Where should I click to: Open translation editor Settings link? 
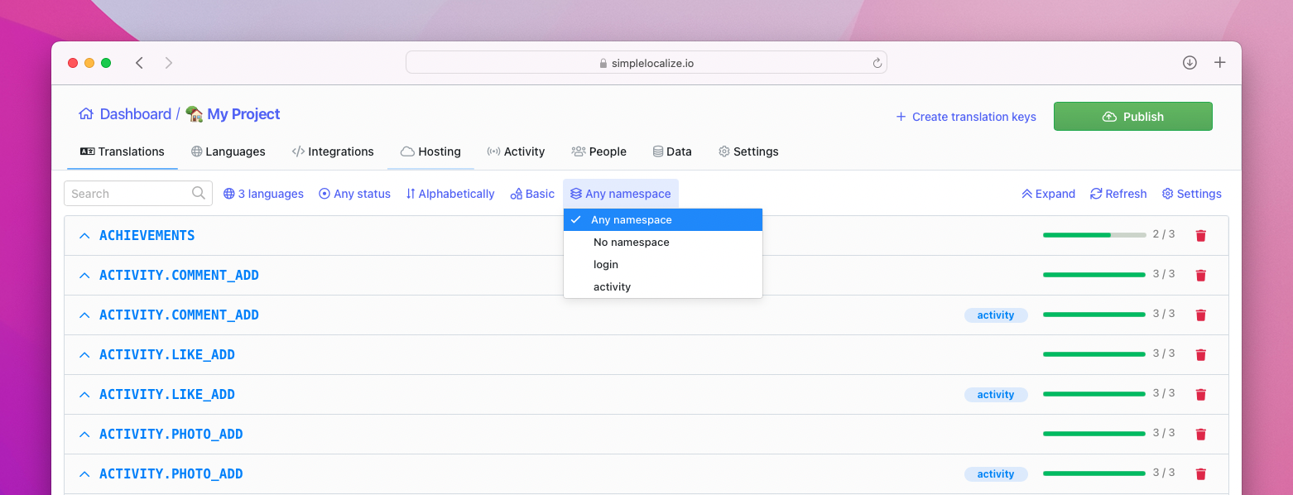click(x=1192, y=194)
